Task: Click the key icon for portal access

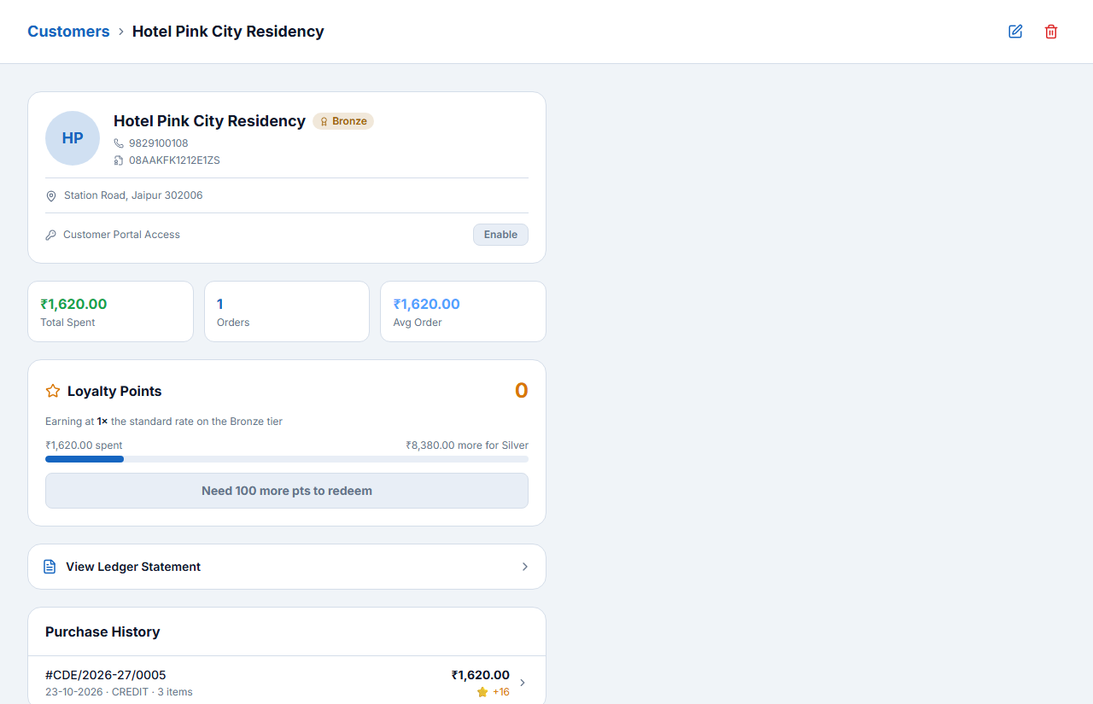Action: pyautogui.click(x=51, y=235)
